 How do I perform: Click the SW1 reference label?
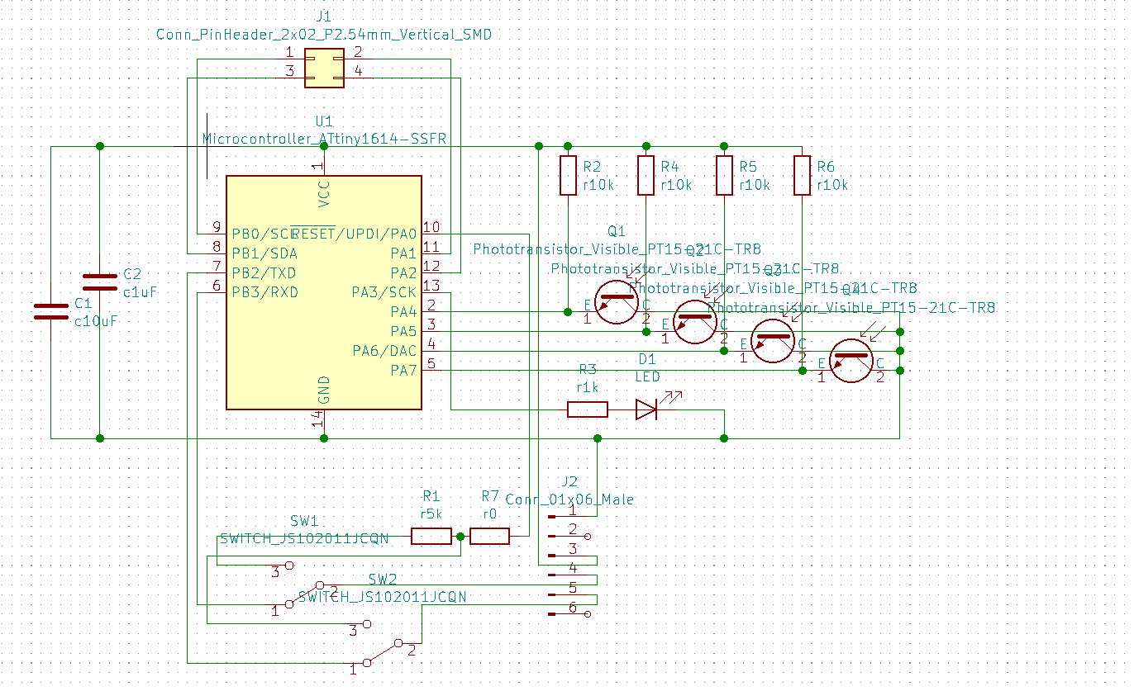point(304,522)
